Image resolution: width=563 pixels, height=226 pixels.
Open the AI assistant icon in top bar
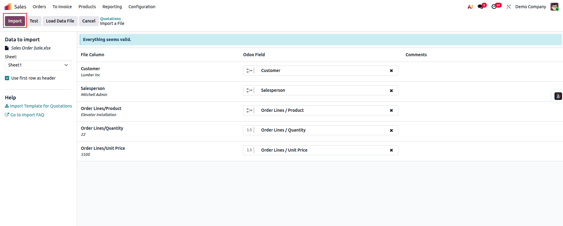[470, 7]
